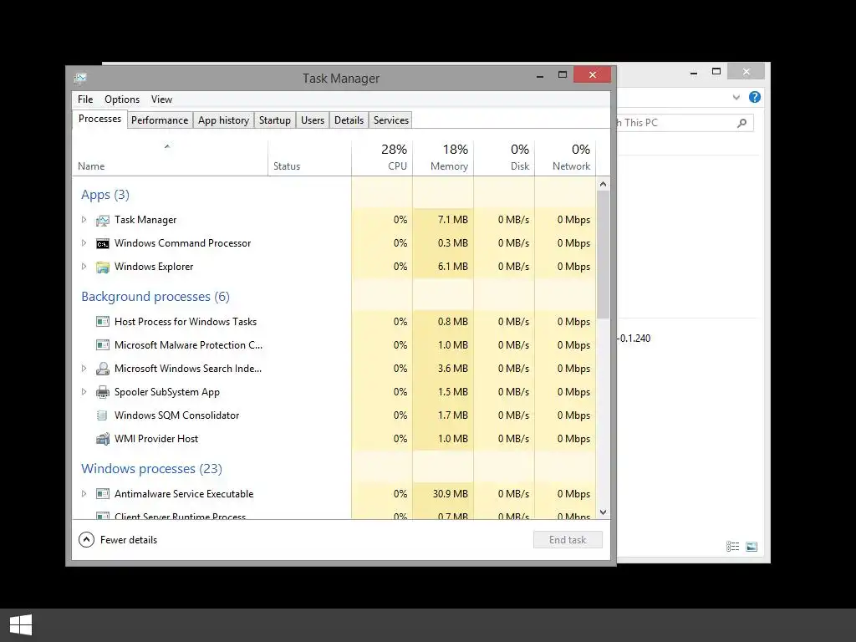Viewport: 856px width, 642px height.
Task: Click the 30.9 MB memory value
Action: (451, 494)
